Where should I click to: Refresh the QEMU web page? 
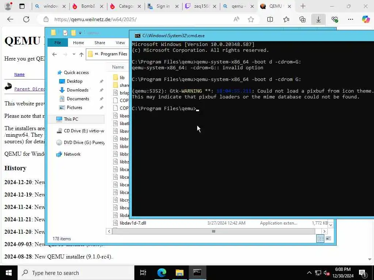(26, 19)
